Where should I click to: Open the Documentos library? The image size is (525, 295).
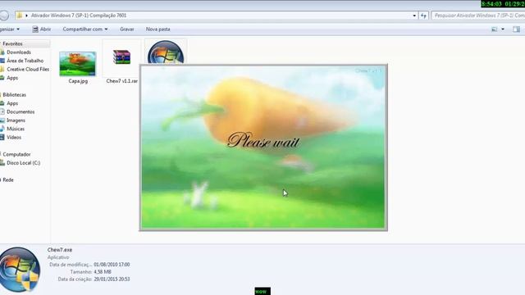tap(21, 111)
